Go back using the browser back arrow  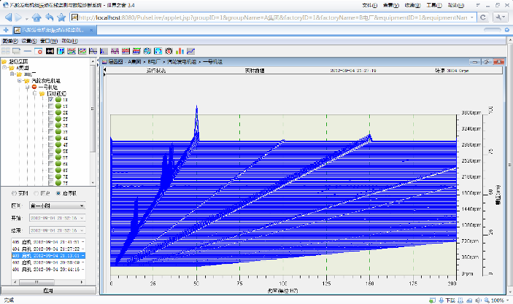pyautogui.click(x=9, y=17)
